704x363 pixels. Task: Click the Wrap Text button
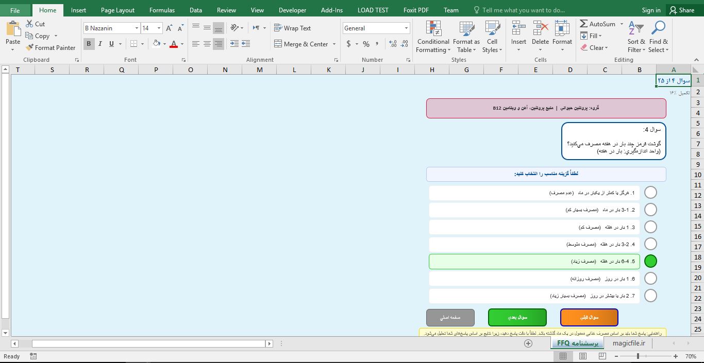pyautogui.click(x=292, y=28)
